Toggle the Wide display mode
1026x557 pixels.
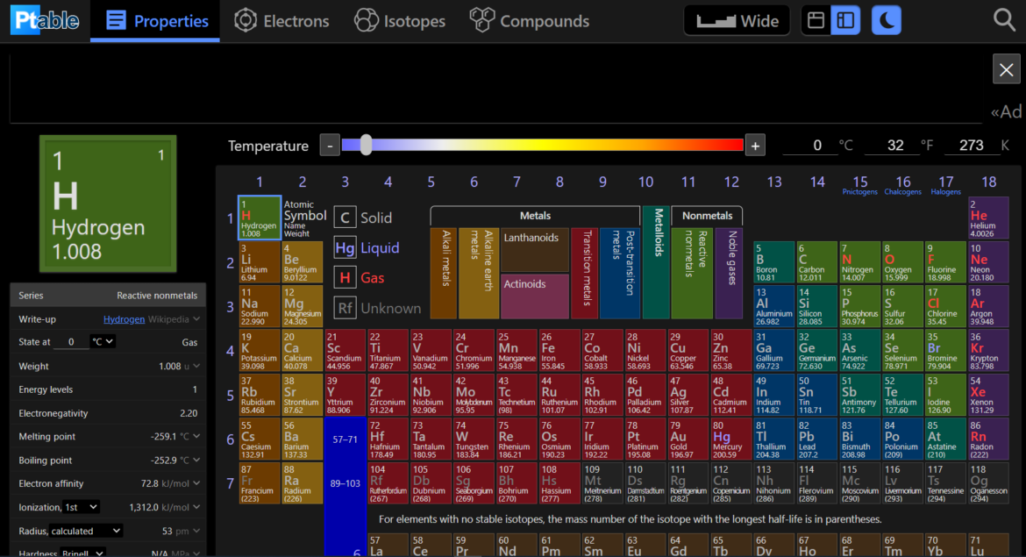tap(737, 18)
